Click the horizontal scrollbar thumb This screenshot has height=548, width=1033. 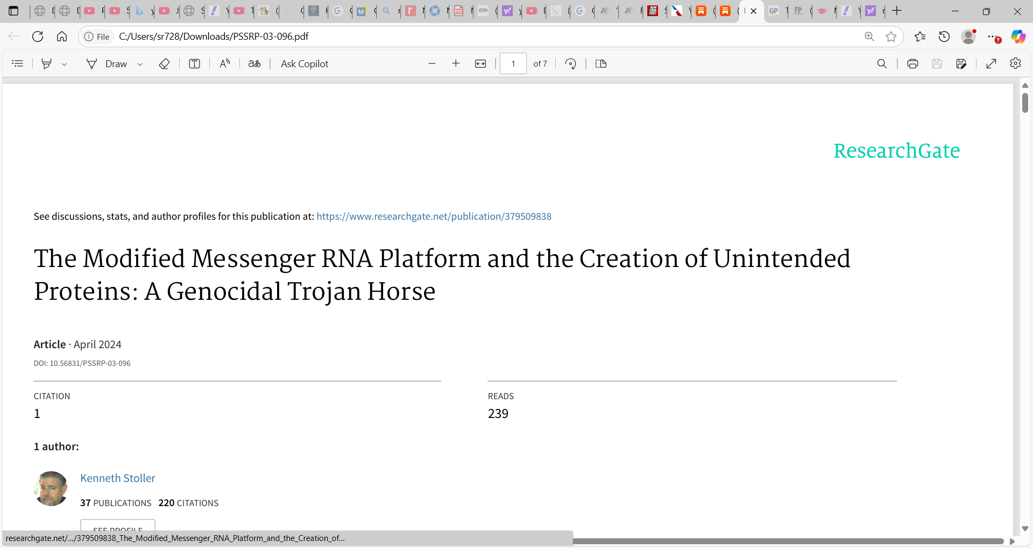click(788, 541)
